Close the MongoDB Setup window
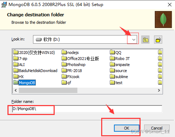 [170, 5]
